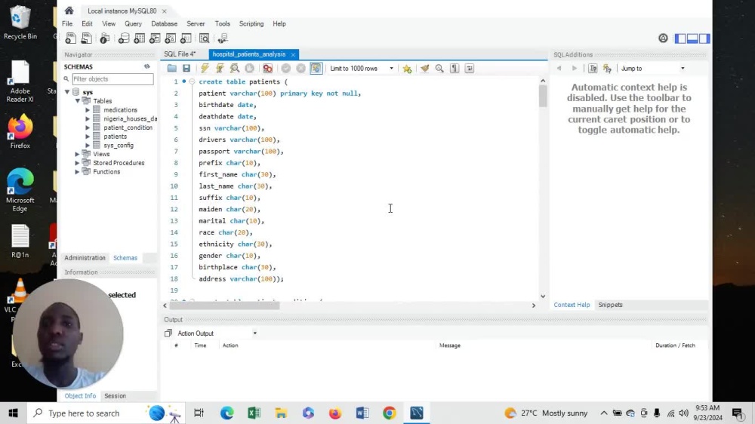Open the Server menu

(196, 23)
